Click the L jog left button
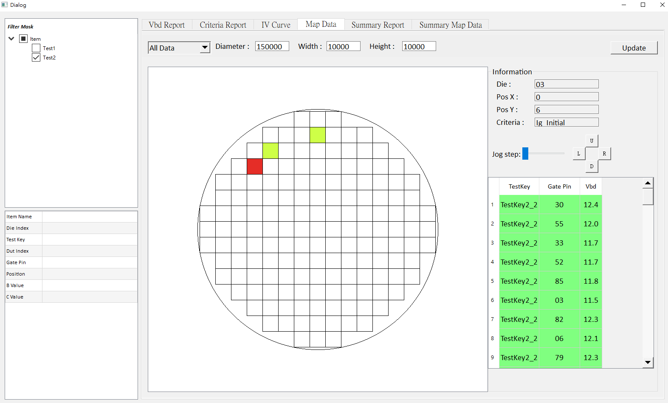This screenshot has width=668, height=403. pyautogui.click(x=579, y=154)
